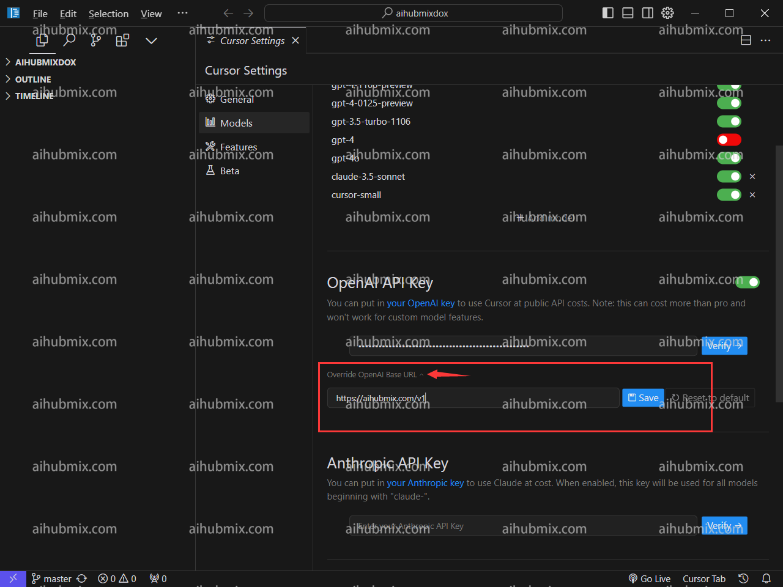The image size is (783, 587).
Task: Start Go Live server
Action: [650, 578]
